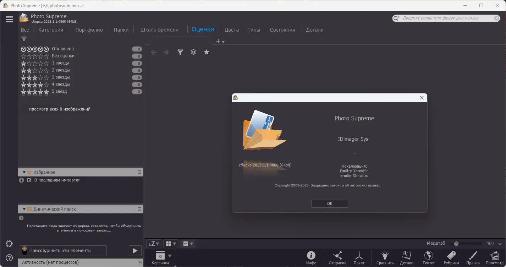Switch to the Шкала времени tab
The image size is (506, 267).
pos(159,30)
